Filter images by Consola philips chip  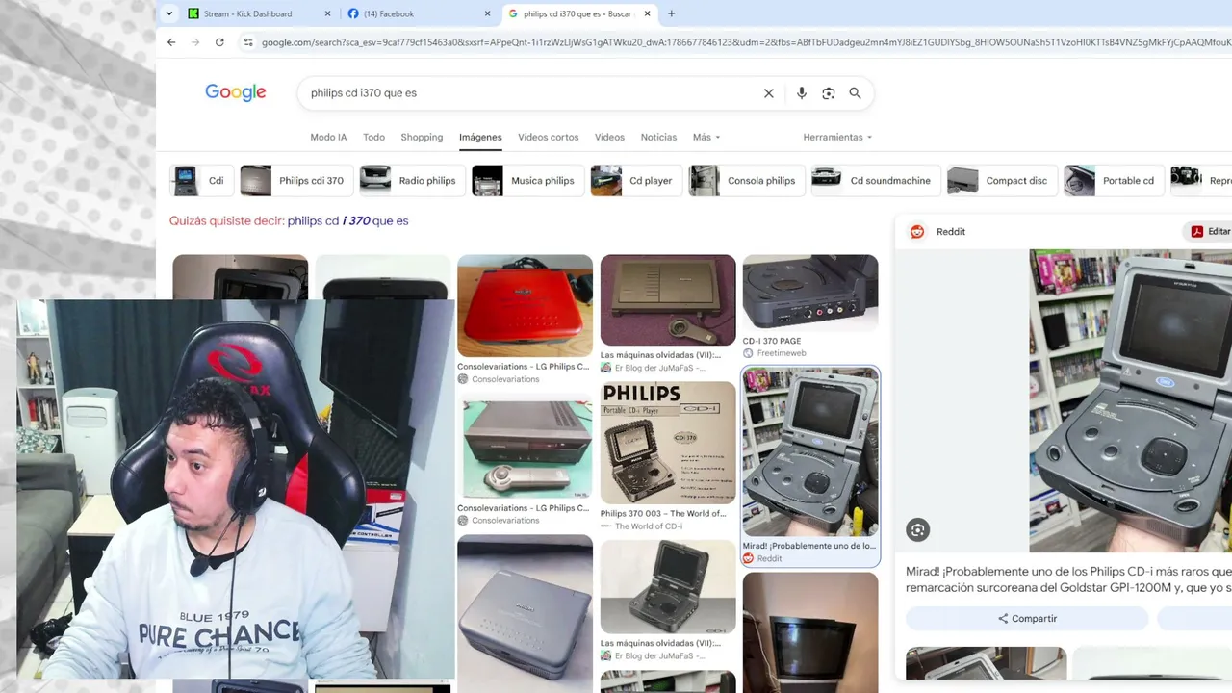747,181
